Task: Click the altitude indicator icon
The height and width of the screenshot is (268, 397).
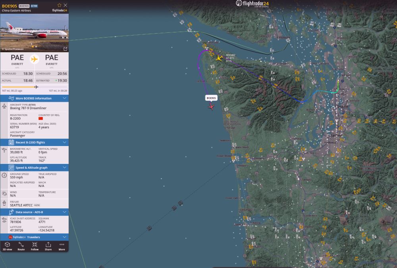Action: [x=4, y=150]
